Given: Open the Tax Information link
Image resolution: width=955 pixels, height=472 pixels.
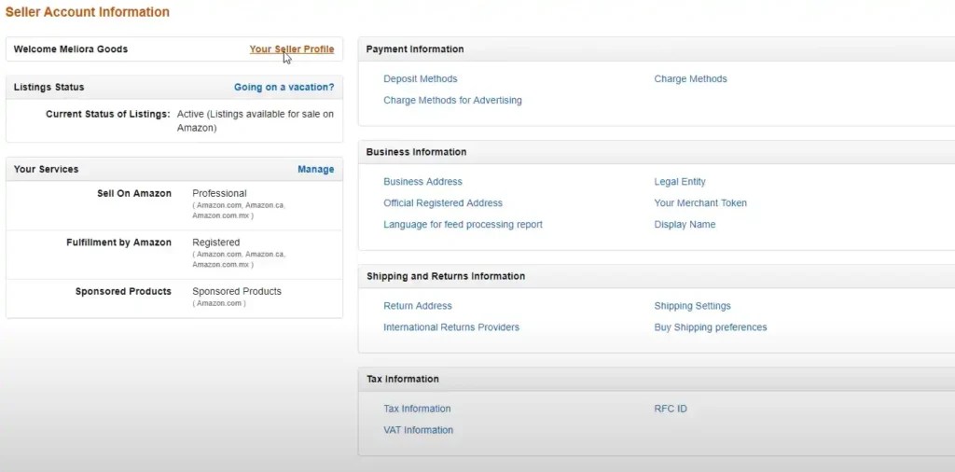Looking at the screenshot, I should click(417, 409).
